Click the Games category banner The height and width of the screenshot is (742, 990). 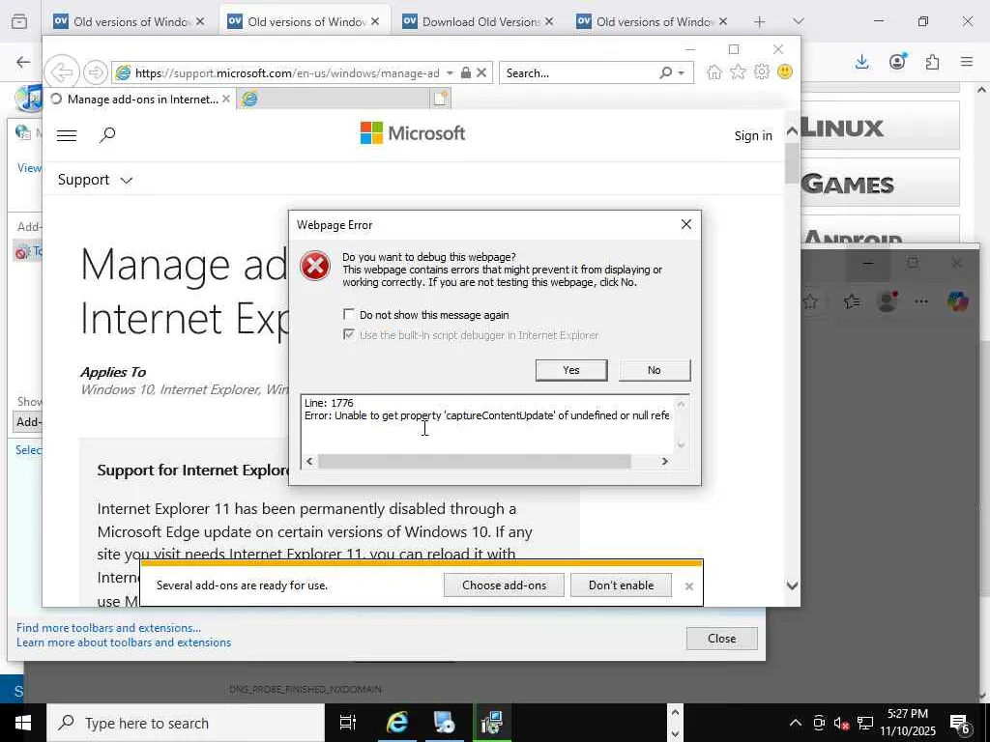(880, 183)
